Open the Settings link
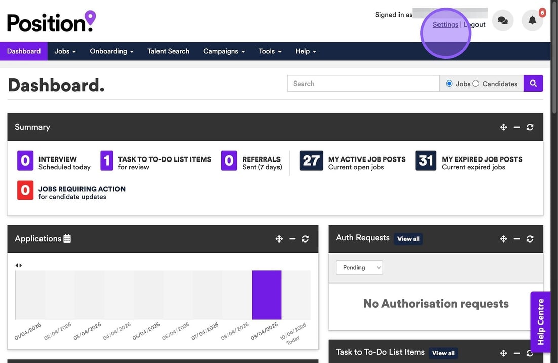Screen dimensions: 558x363 (x=446, y=24)
